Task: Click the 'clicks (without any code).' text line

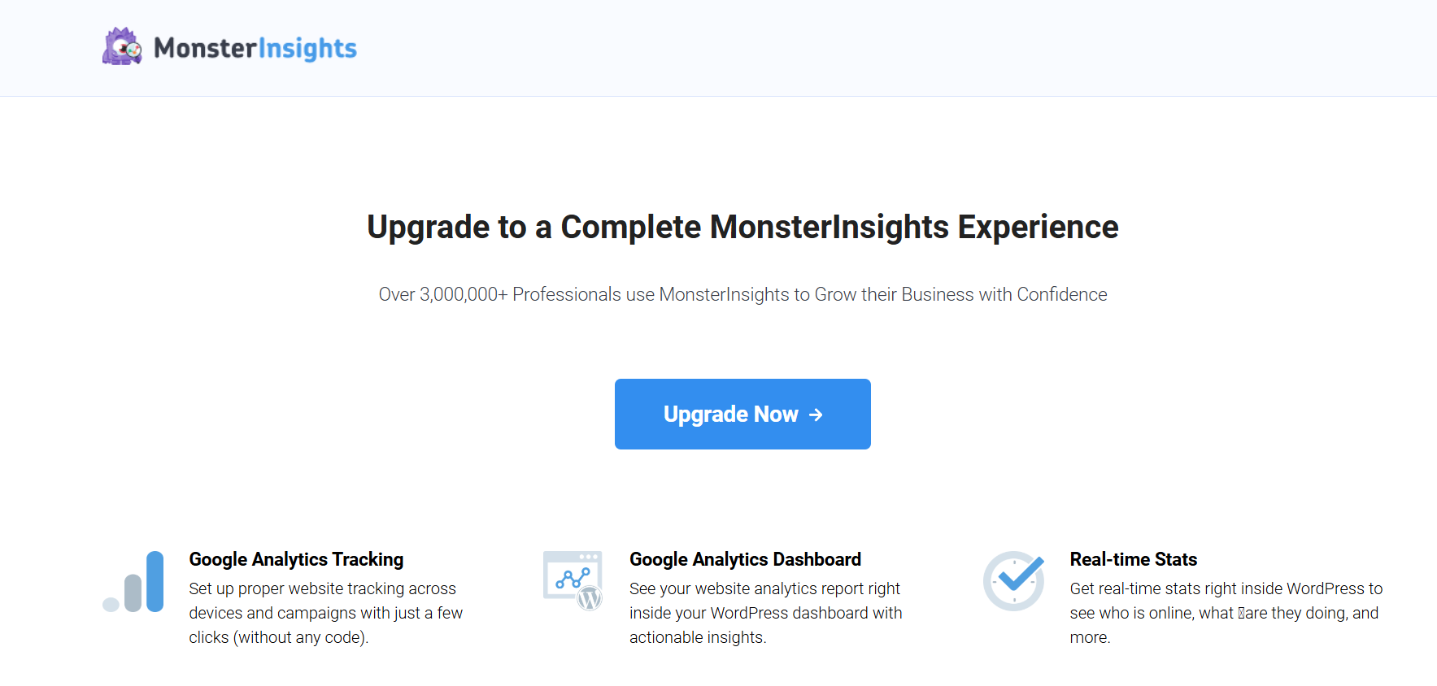Action: [x=278, y=637]
